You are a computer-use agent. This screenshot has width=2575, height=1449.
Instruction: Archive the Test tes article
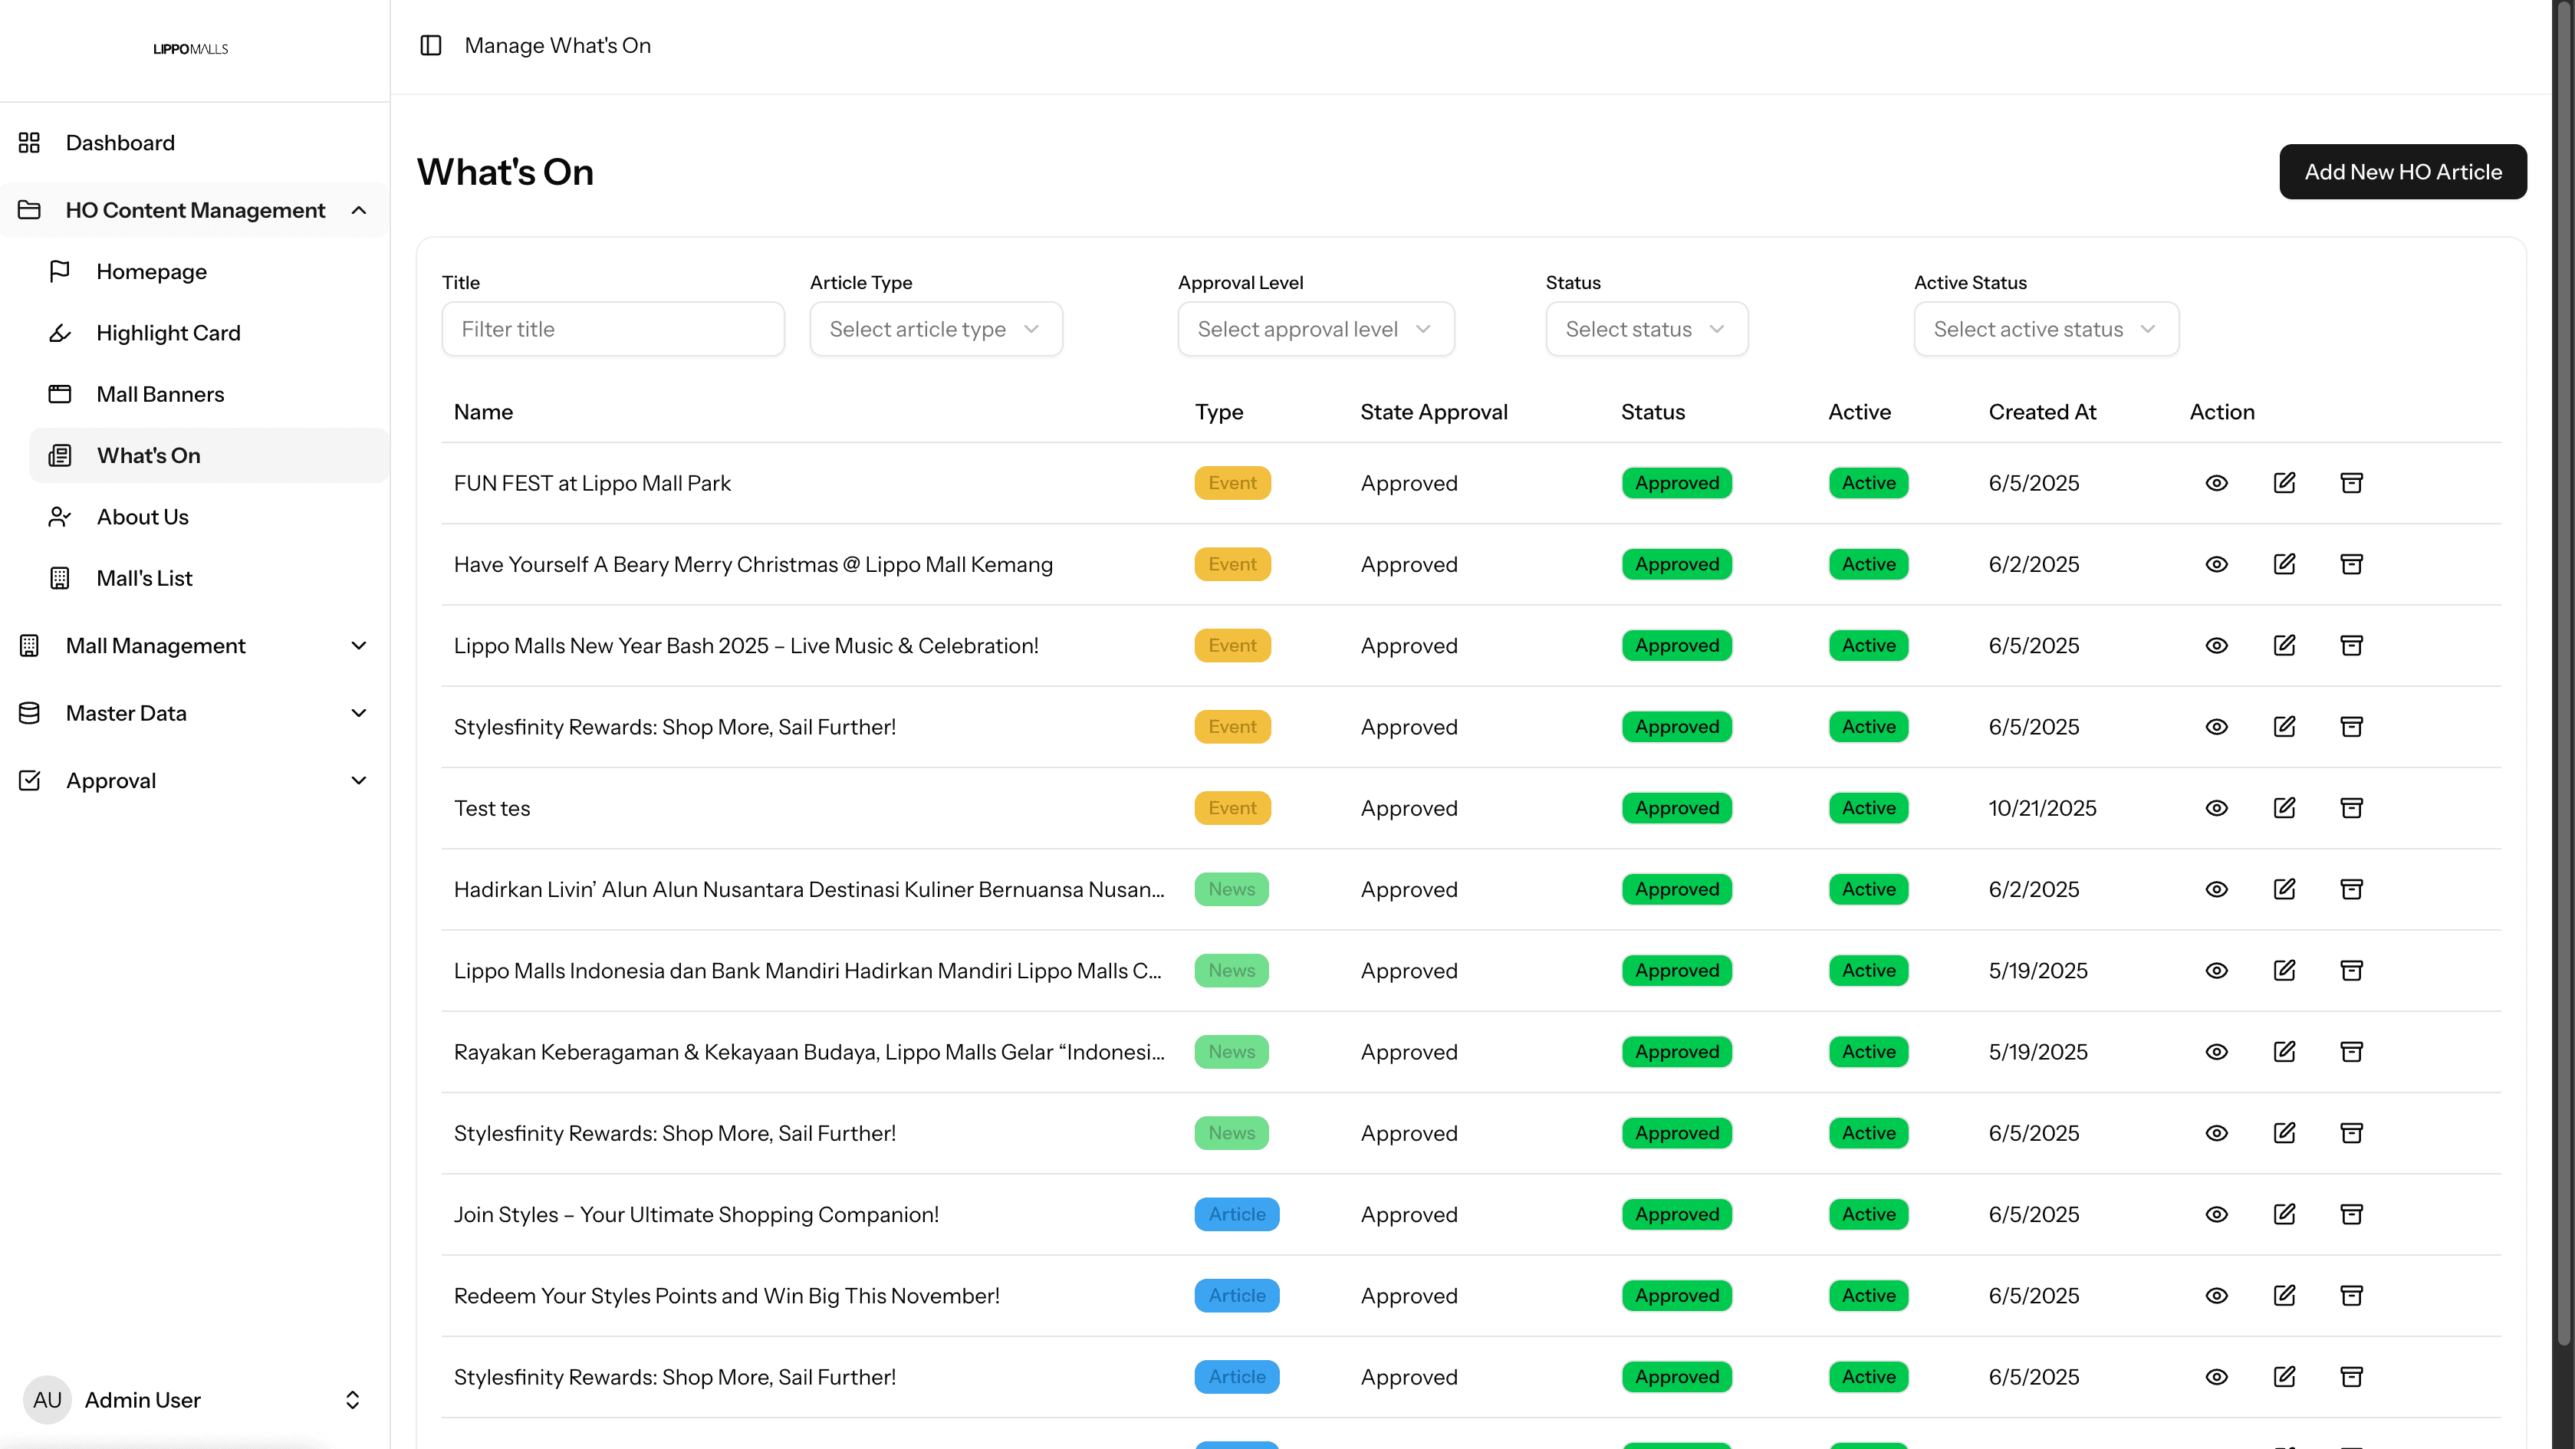[x=2351, y=808]
